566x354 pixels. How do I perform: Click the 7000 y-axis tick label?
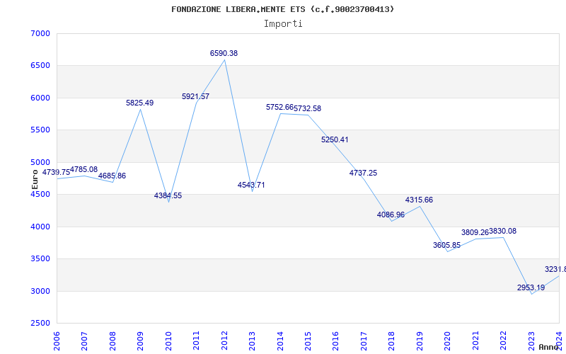tap(40, 33)
